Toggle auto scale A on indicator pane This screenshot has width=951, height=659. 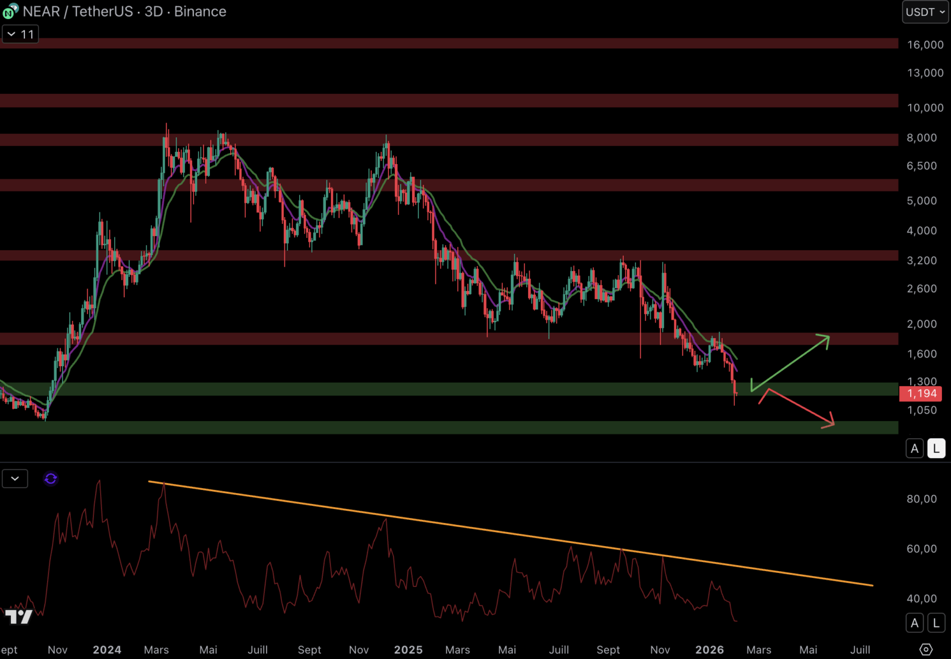click(914, 623)
